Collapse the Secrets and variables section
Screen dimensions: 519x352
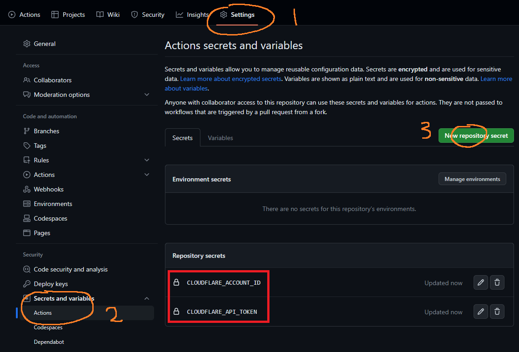point(146,298)
